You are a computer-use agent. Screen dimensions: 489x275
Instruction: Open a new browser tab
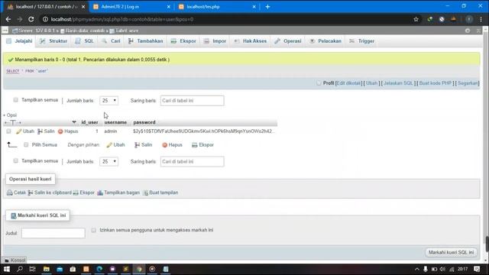(x=267, y=7)
